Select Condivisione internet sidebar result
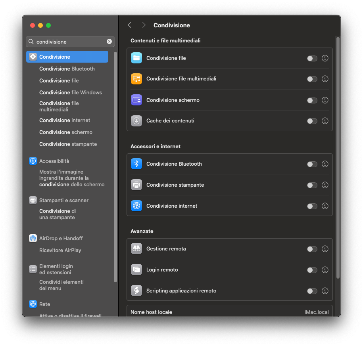 (x=65, y=120)
